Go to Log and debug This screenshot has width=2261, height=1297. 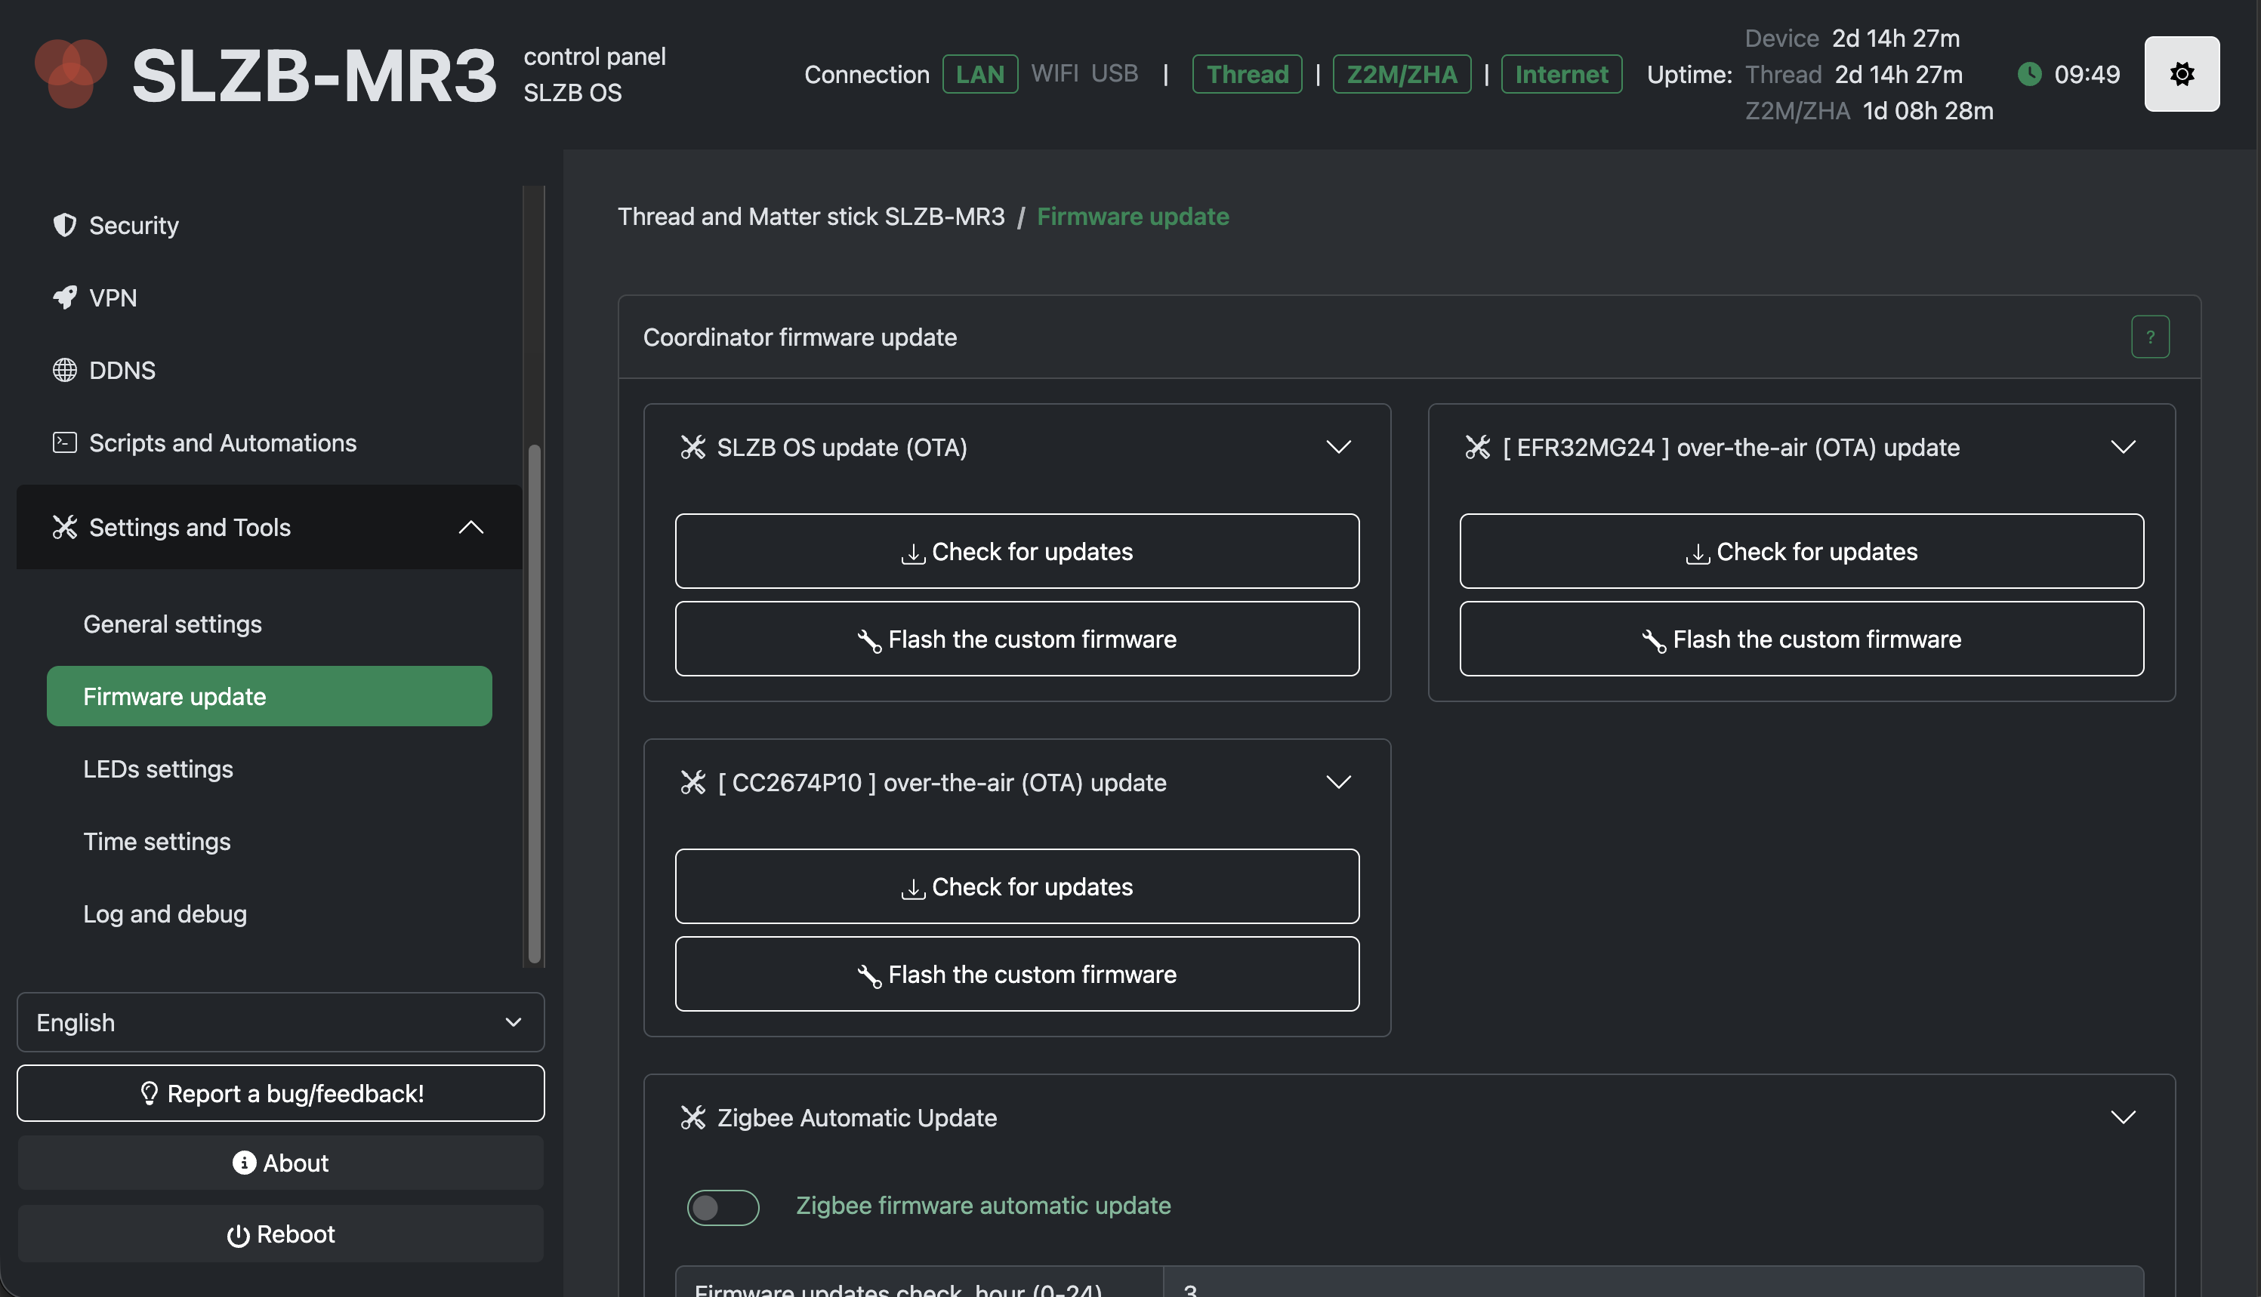pyautogui.click(x=165, y=914)
